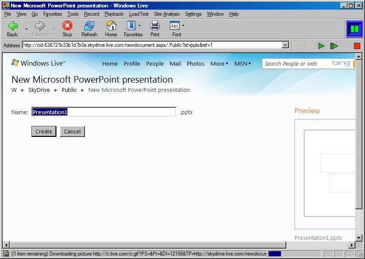This screenshot has width=365, height=259.
Task: Click the status bar page icon
Action: [6, 254]
